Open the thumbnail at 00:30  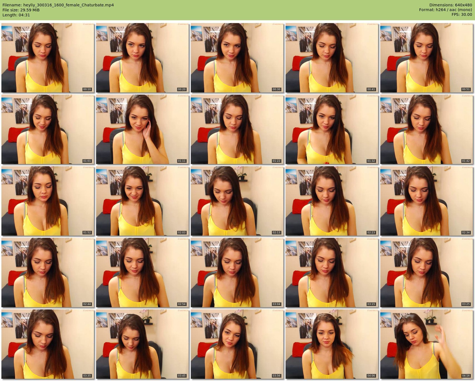point(237,58)
